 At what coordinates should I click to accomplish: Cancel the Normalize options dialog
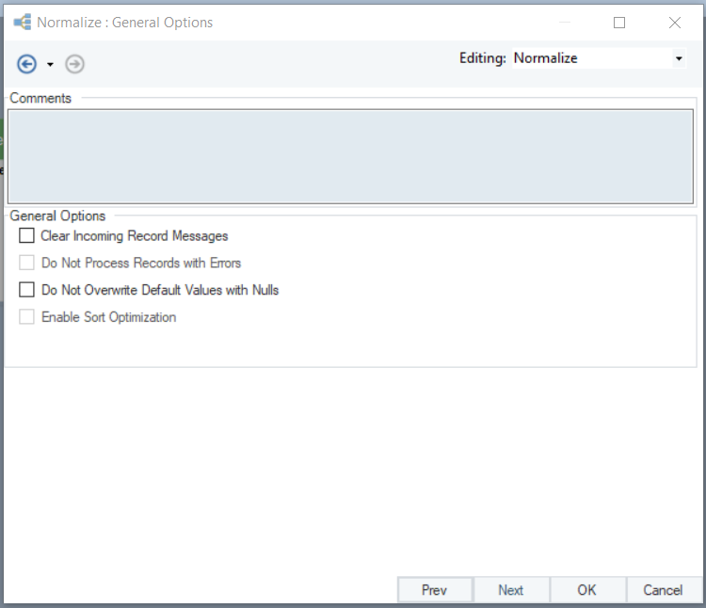(x=663, y=590)
